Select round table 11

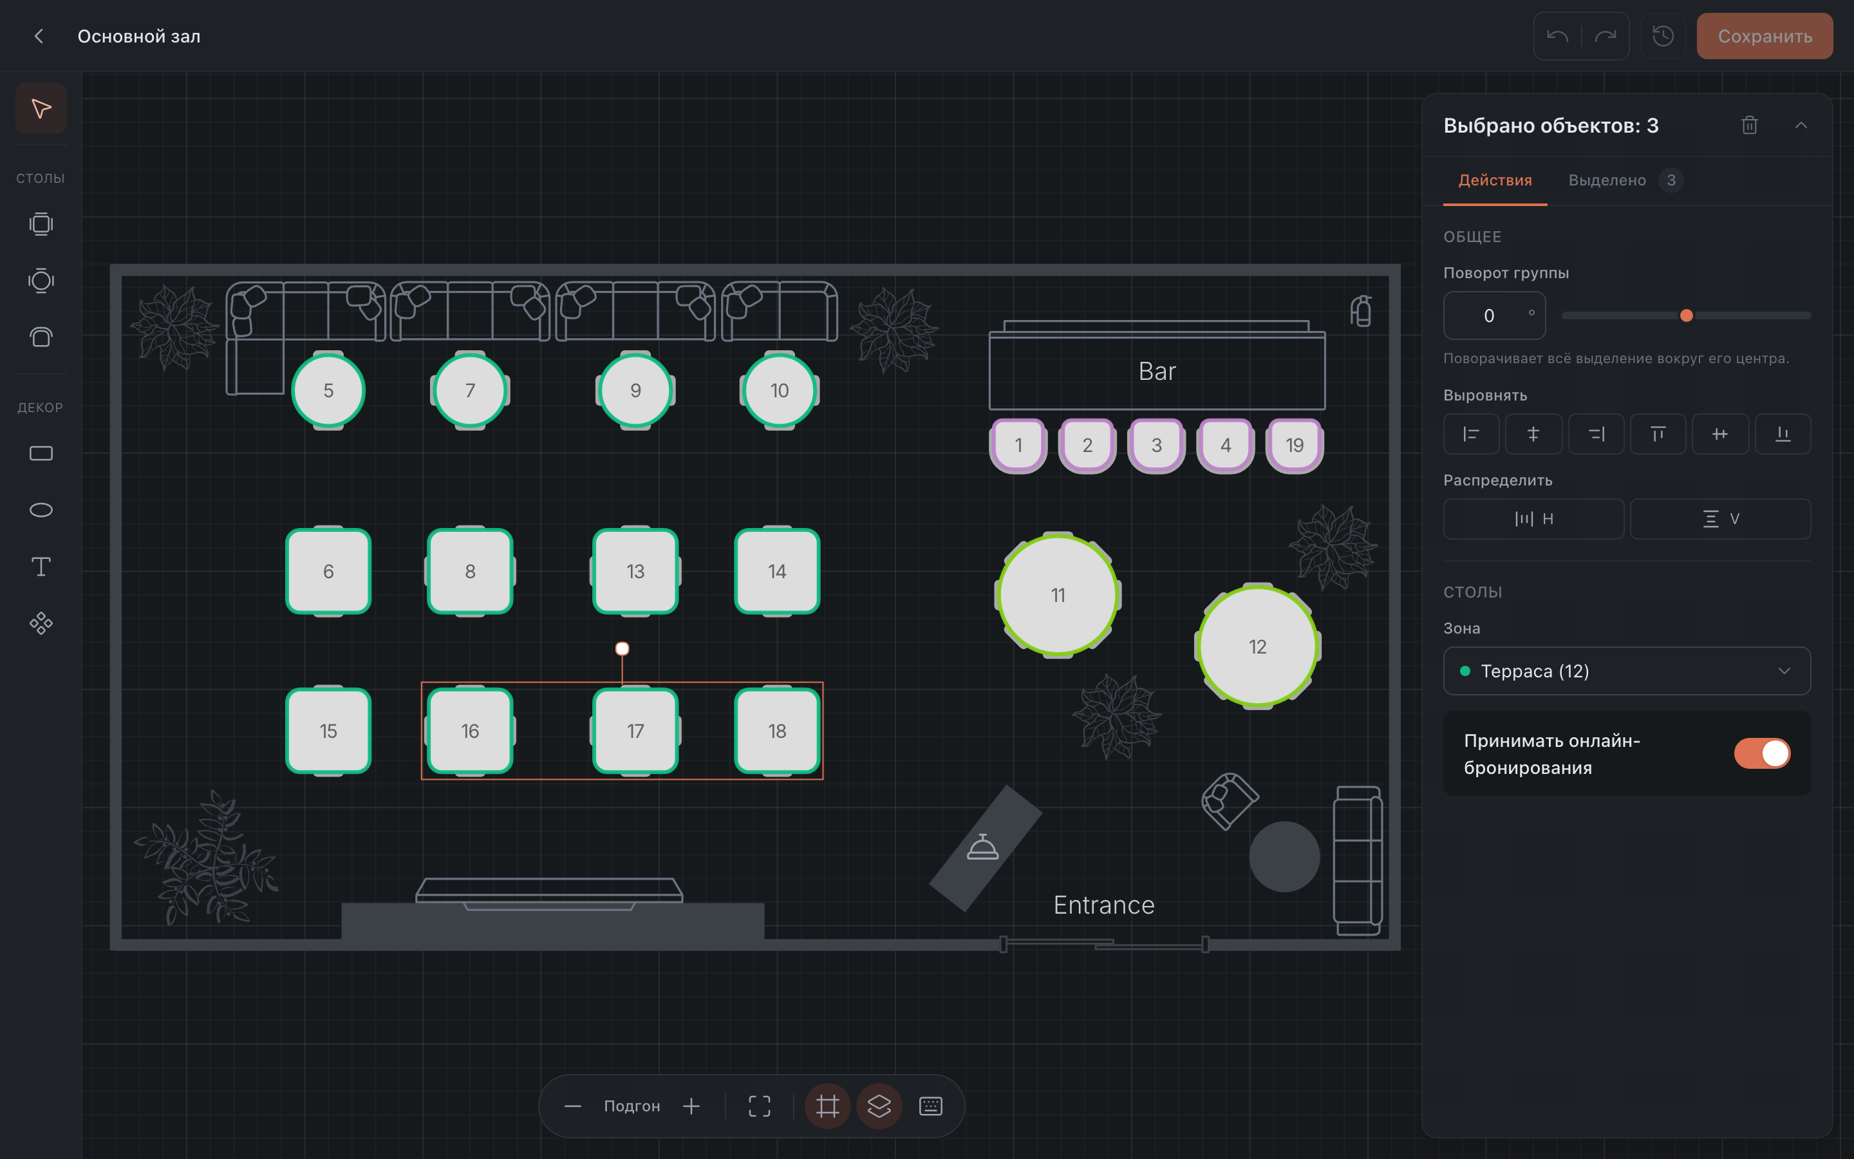[x=1058, y=596]
